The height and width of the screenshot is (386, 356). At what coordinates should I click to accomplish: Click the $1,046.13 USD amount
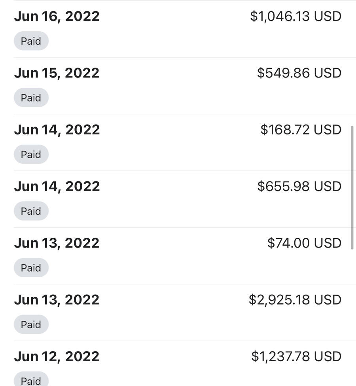(295, 17)
